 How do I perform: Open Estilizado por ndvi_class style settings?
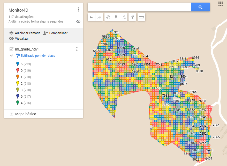tap(38, 55)
